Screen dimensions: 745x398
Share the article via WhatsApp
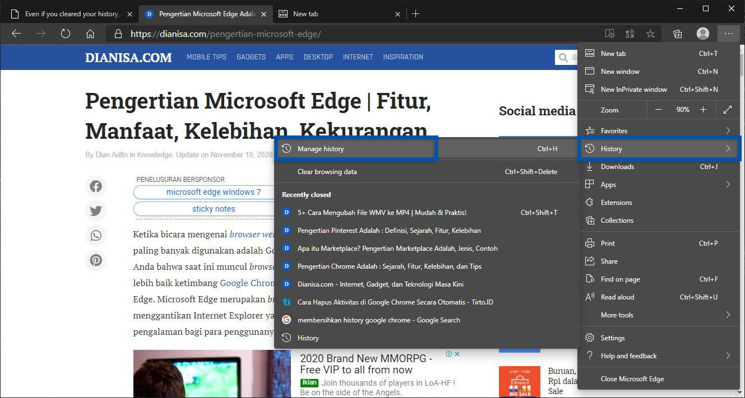(96, 236)
